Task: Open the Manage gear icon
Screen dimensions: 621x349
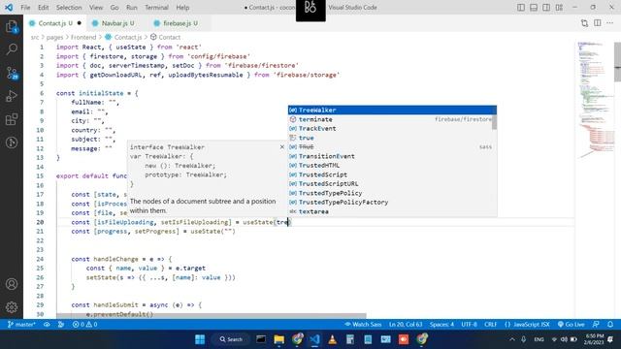Action: point(12,307)
